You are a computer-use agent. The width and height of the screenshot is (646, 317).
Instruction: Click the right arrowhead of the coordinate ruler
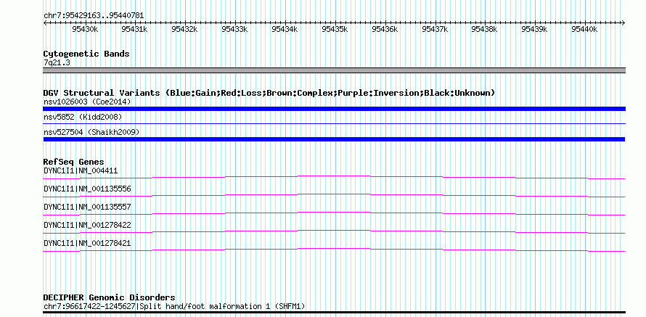pyautogui.click(x=623, y=22)
